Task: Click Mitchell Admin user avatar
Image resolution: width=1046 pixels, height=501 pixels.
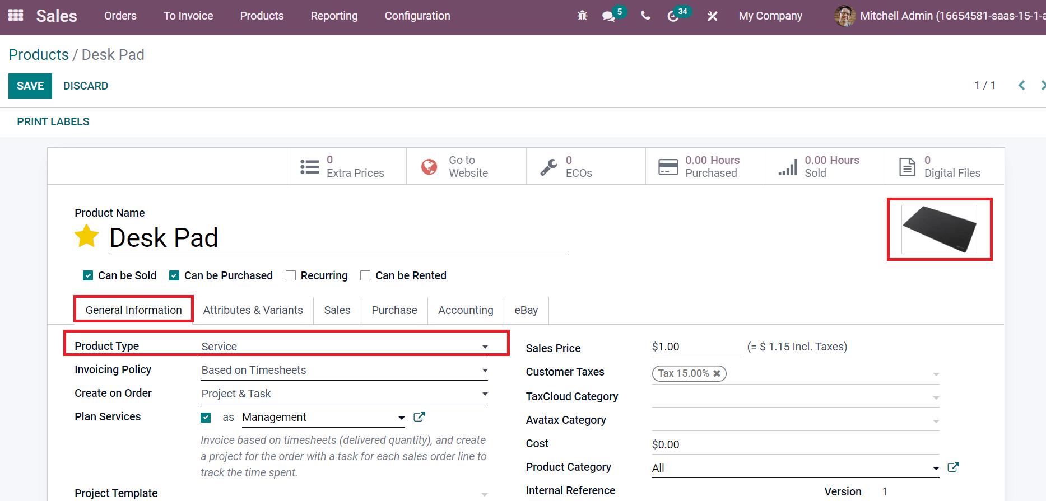Action: 845,16
